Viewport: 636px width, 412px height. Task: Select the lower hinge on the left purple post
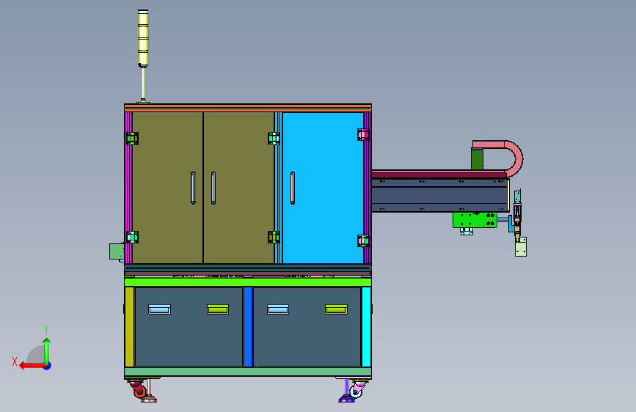point(132,237)
